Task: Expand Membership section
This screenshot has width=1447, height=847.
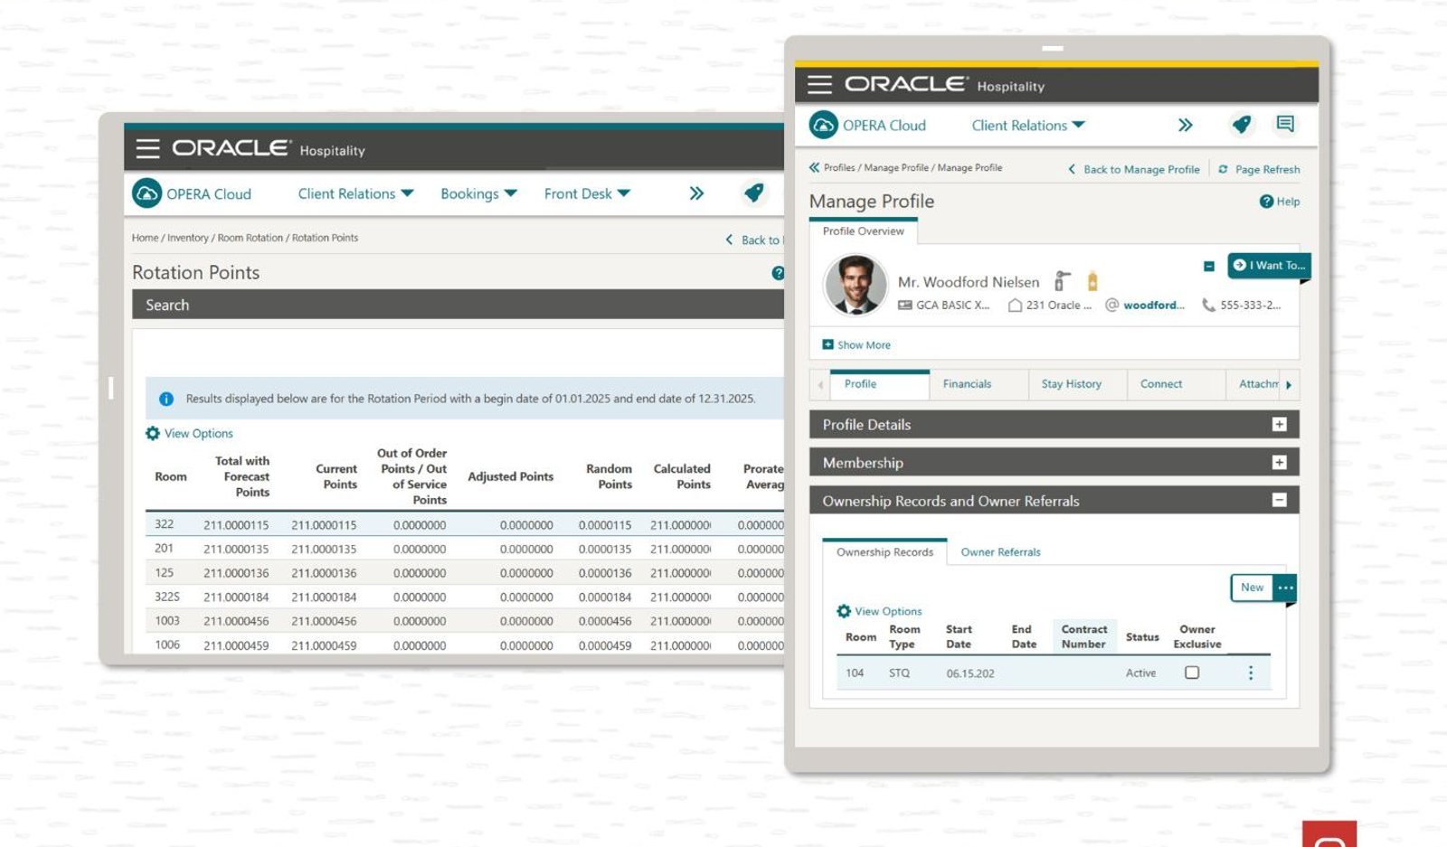Action: click(x=1279, y=462)
